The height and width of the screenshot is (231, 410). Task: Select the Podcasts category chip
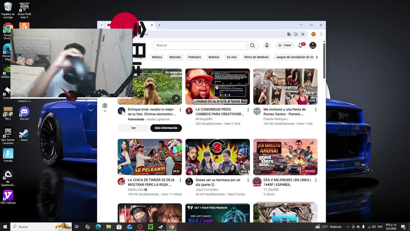point(195,57)
